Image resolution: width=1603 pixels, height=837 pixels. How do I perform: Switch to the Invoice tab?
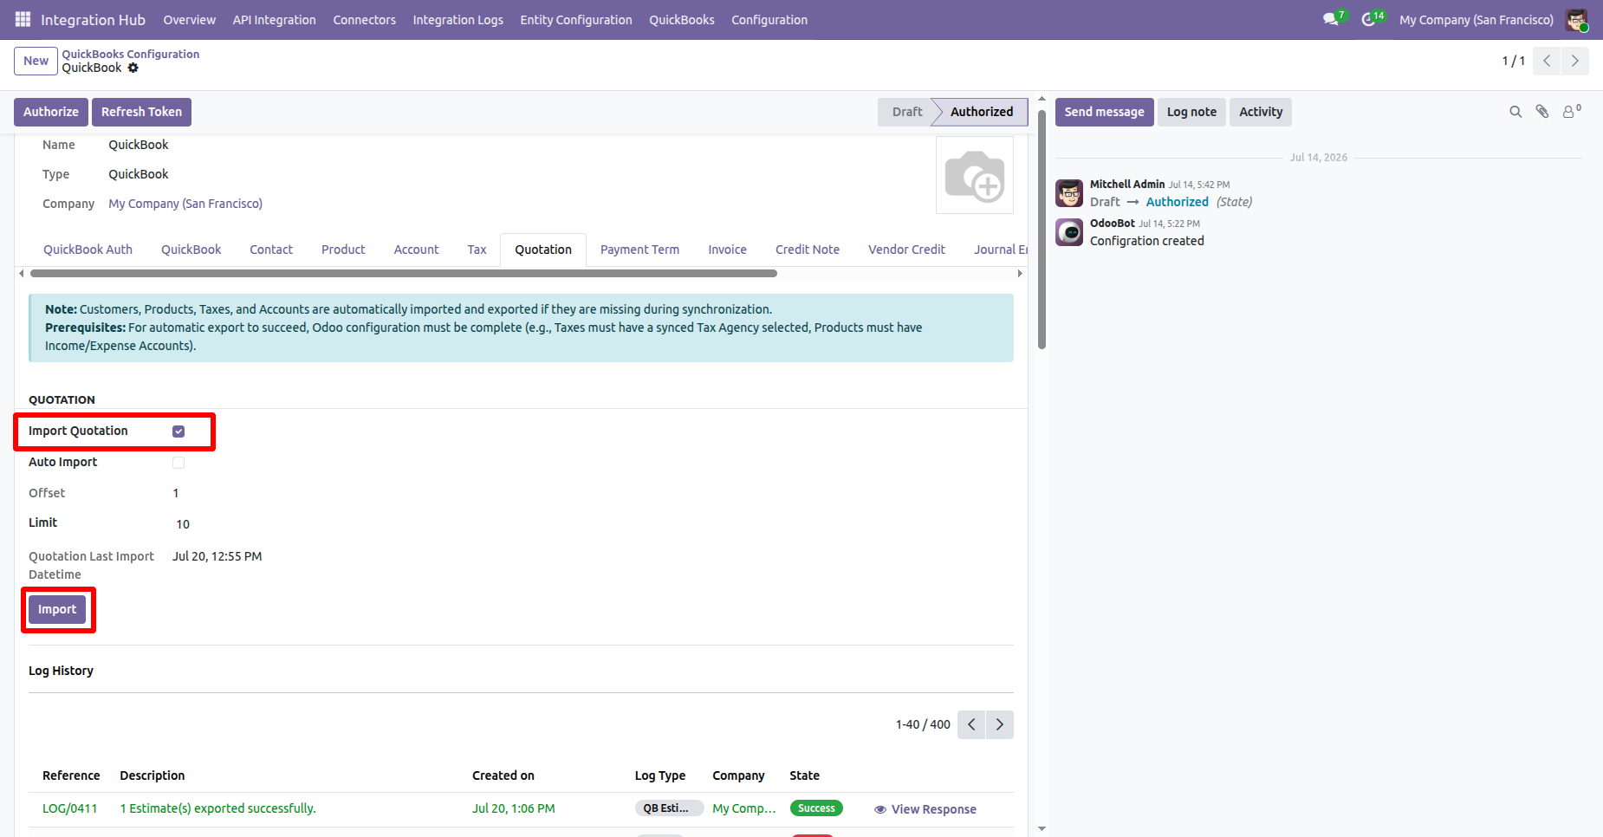click(x=727, y=250)
